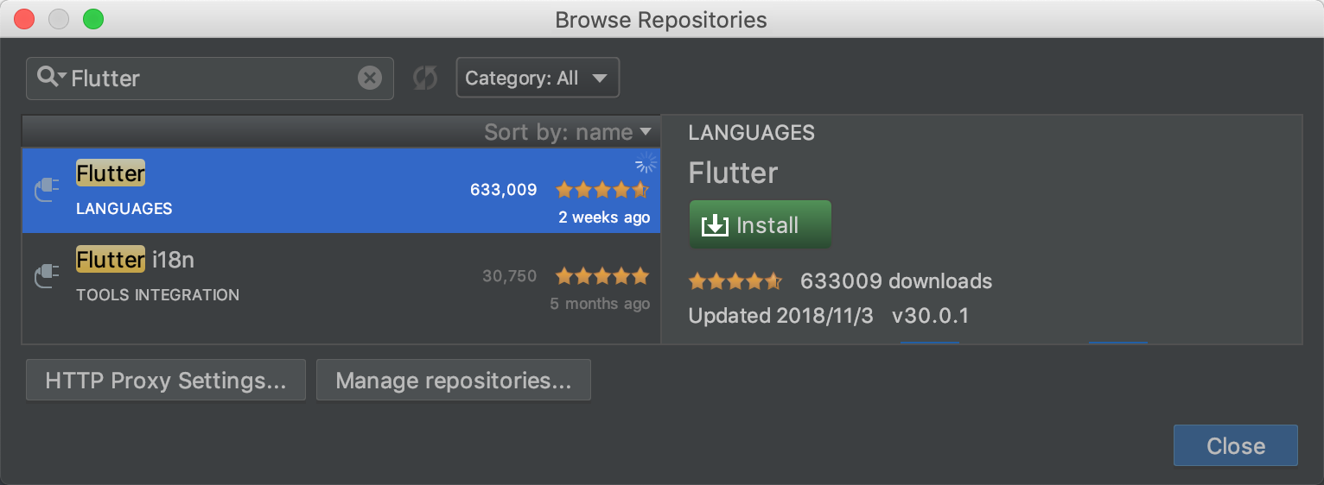
Task: Click Flutter i18n five-star rating
Action: (602, 275)
